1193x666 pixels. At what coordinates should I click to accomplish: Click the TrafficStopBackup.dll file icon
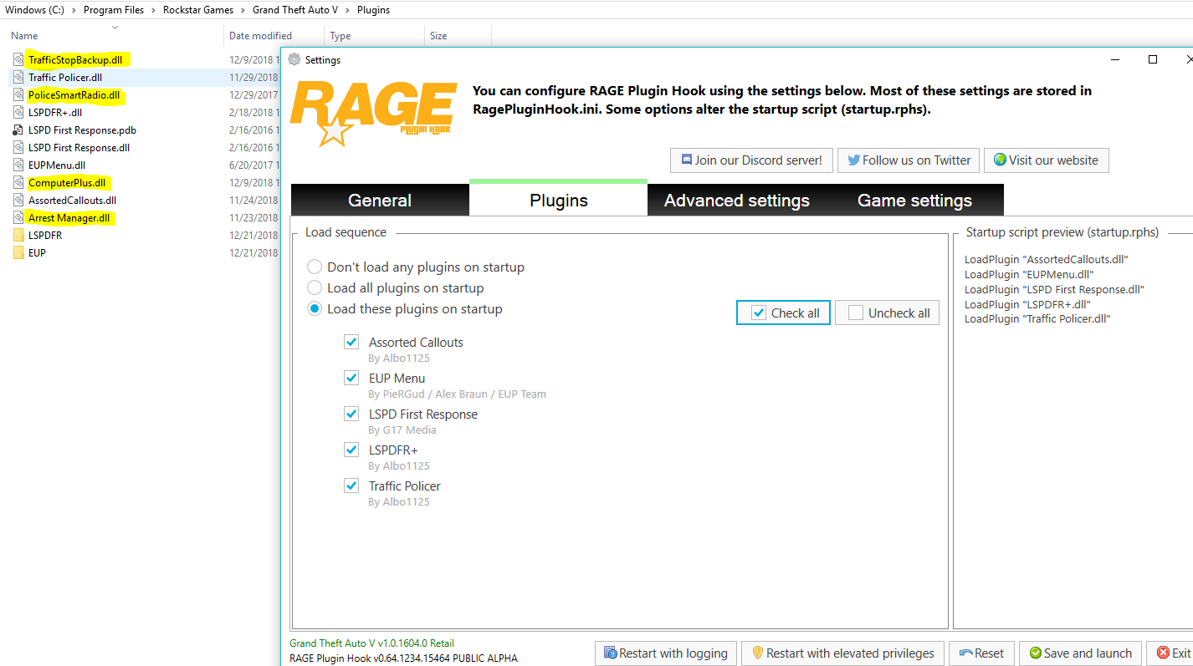point(18,60)
